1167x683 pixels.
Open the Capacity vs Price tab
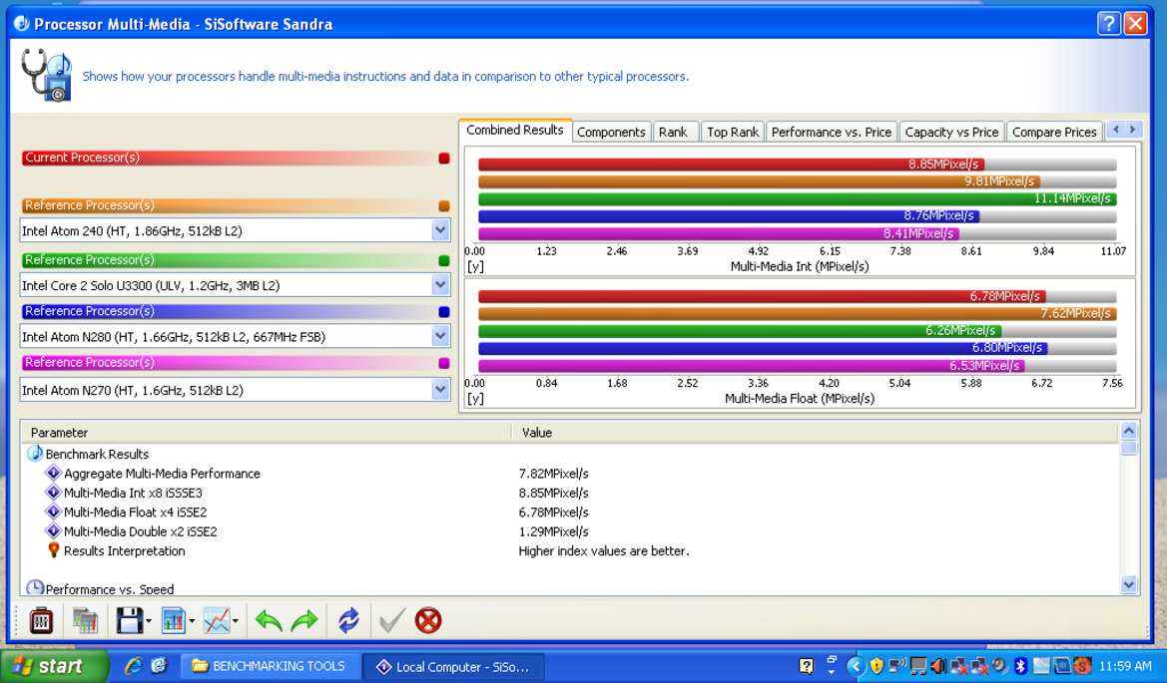pos(951,132)
